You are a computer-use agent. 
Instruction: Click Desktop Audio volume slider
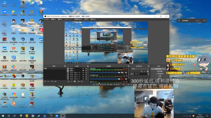[x=105, y=73]
